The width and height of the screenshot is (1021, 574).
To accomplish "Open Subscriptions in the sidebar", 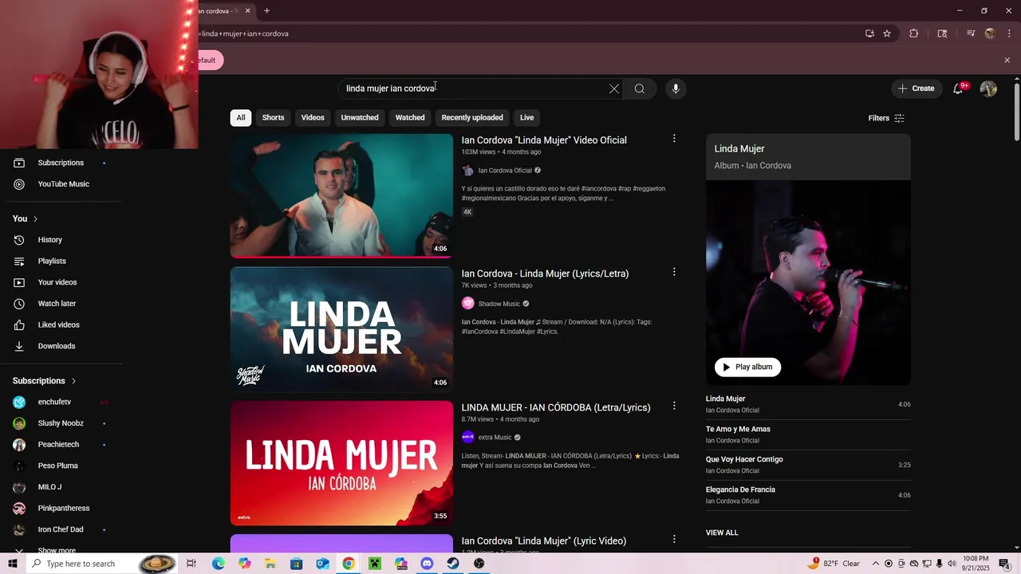I will point(61,163).
